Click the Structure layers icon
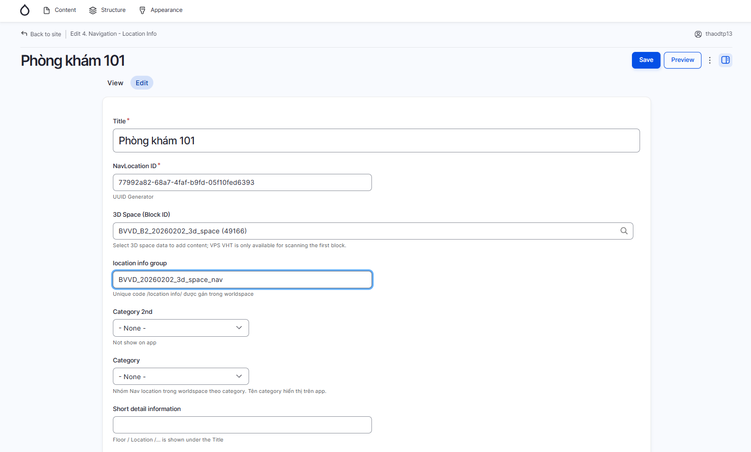This screenshot has height=452, width=751. [93, 10]
